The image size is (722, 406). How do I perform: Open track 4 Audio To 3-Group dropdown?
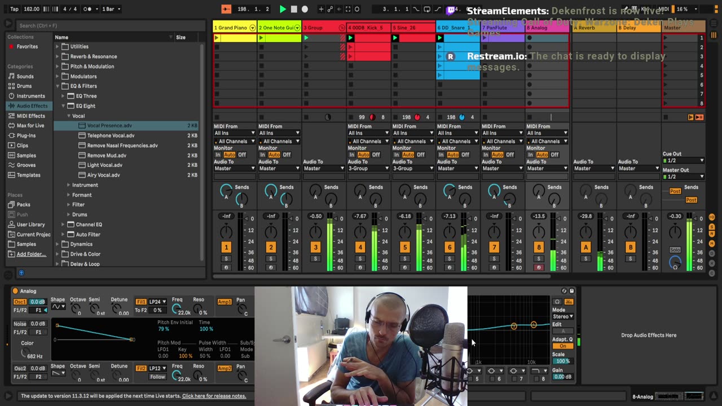[x=368, y=168]
